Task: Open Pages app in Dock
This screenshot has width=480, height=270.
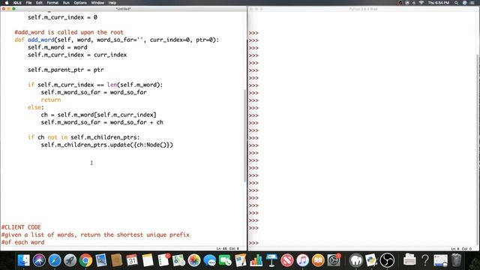Action: pos(241,260)
